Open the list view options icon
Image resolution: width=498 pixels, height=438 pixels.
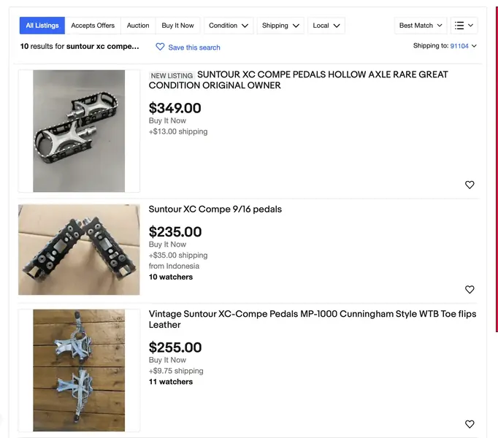point(464,26)
